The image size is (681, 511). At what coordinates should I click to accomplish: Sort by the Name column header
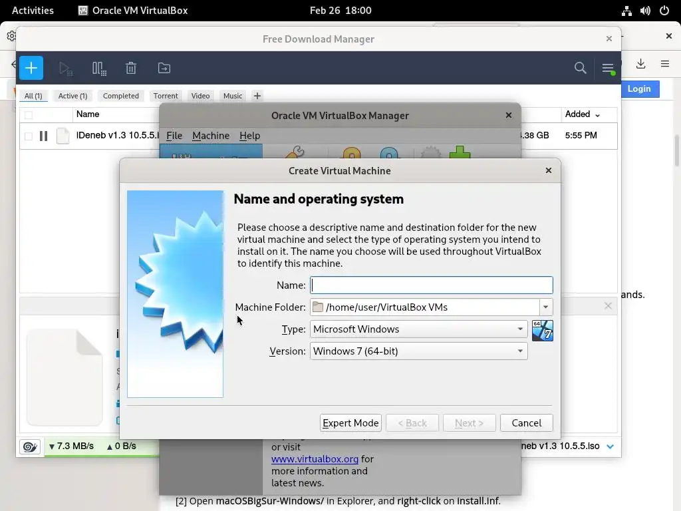click(88, 114)
